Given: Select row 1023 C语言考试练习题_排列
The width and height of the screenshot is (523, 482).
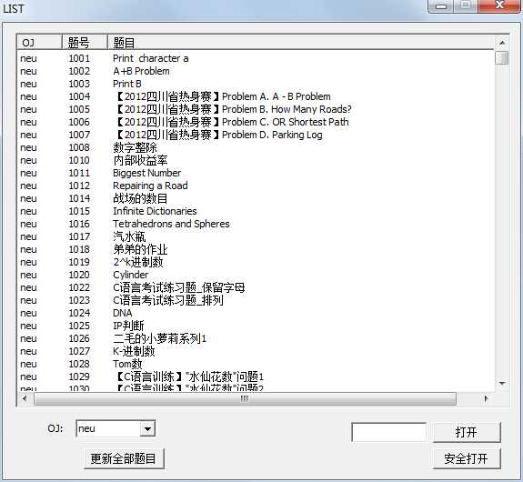Looking at the screenshot, I should [256, 300].
